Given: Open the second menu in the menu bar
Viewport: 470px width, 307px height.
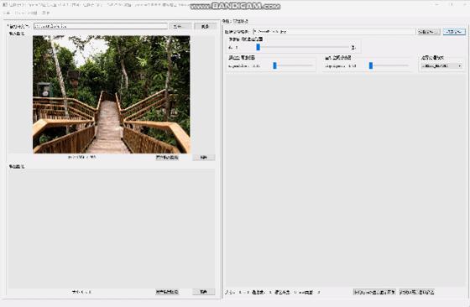Looking at the screenshot, I should coord(26,13).
